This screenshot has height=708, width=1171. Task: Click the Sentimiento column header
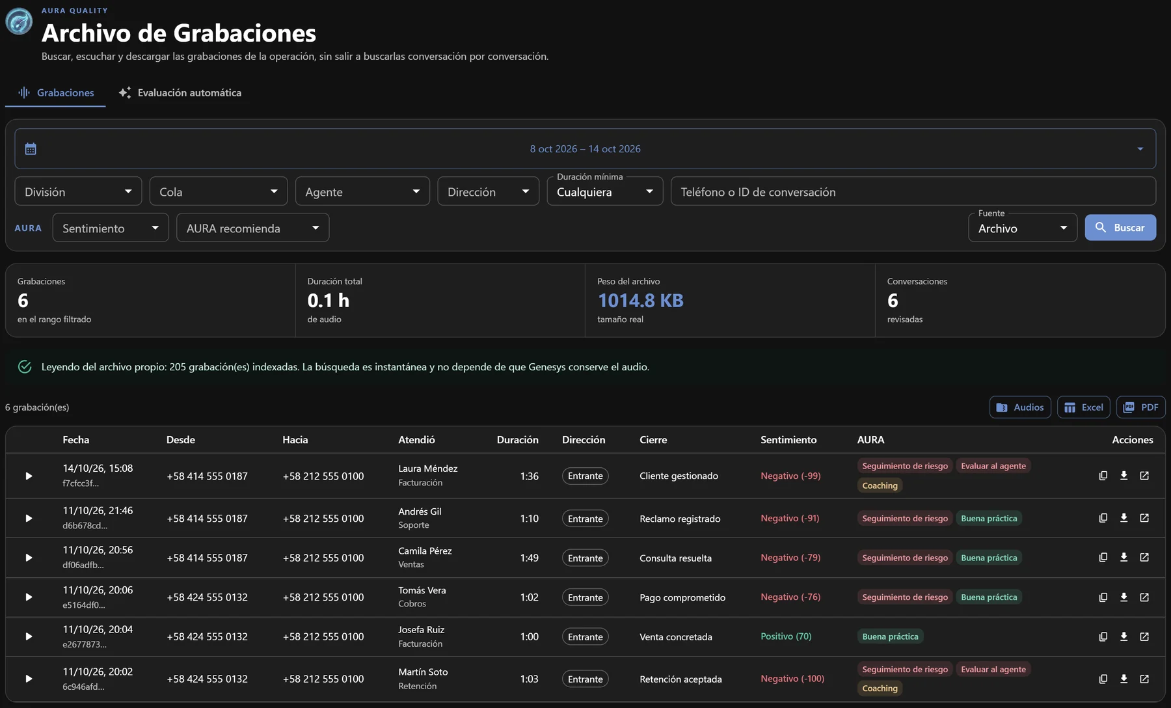788,440
